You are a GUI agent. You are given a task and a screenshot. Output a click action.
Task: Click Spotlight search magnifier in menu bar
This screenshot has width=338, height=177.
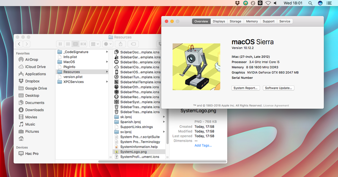(310, 3)
